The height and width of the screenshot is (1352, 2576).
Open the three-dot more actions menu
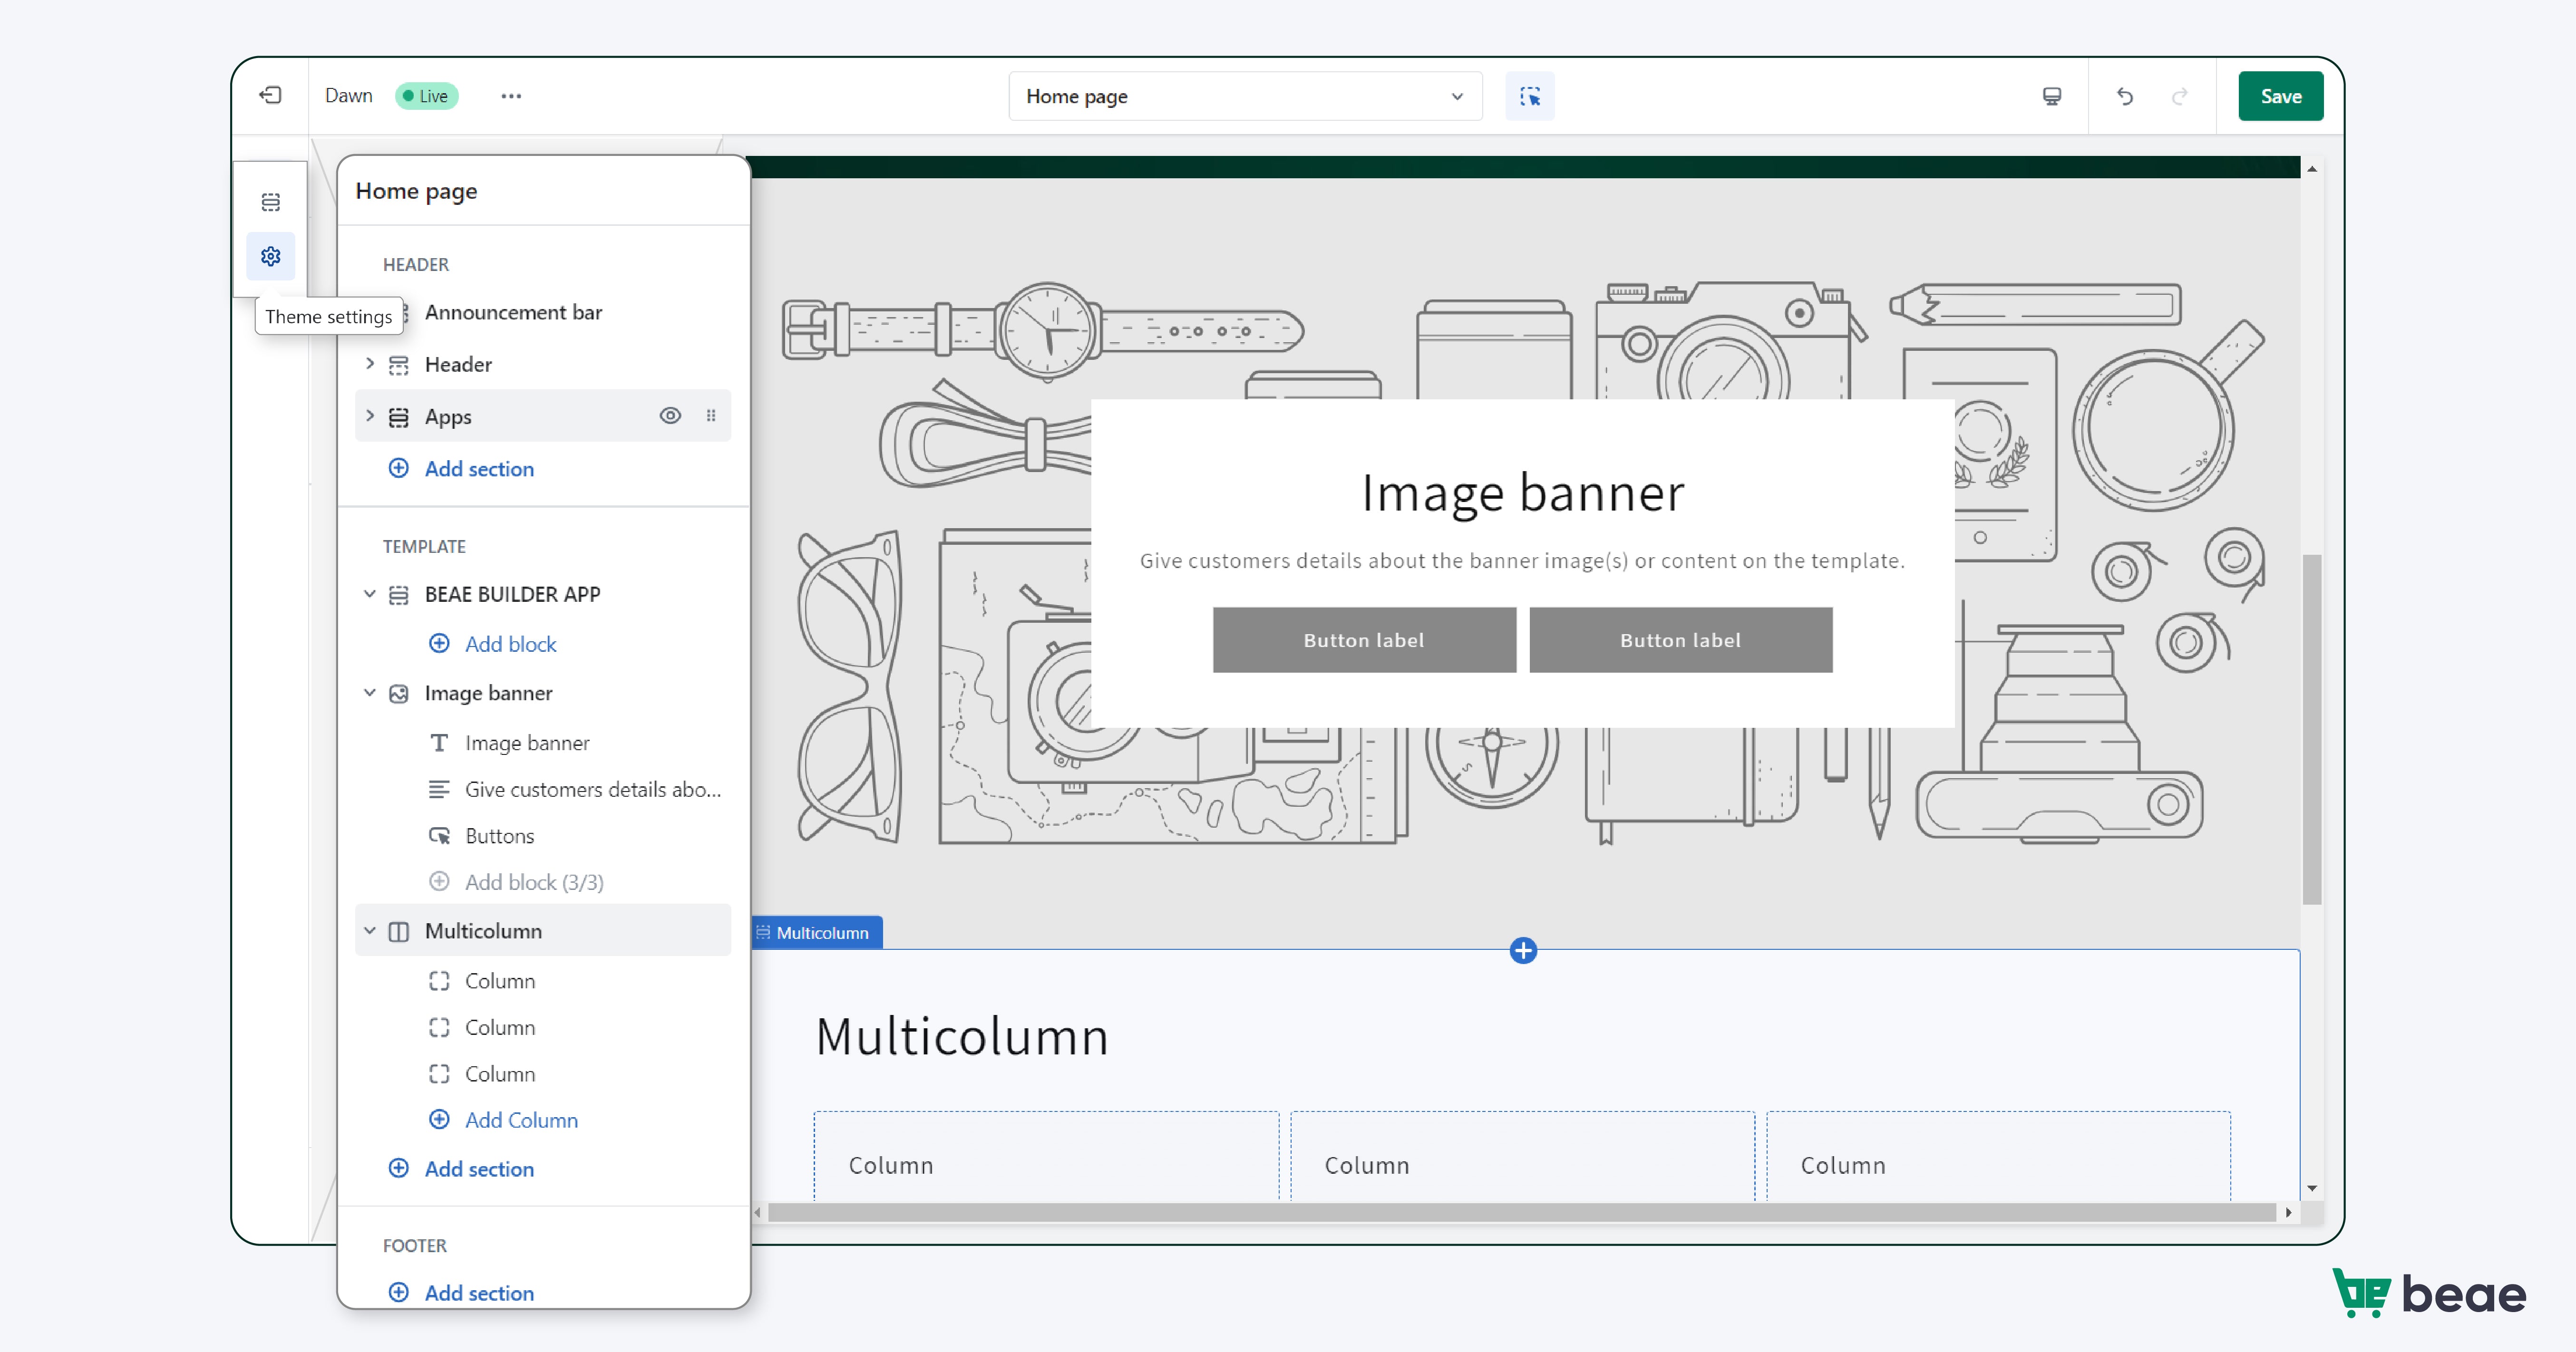tap(511, 96)
